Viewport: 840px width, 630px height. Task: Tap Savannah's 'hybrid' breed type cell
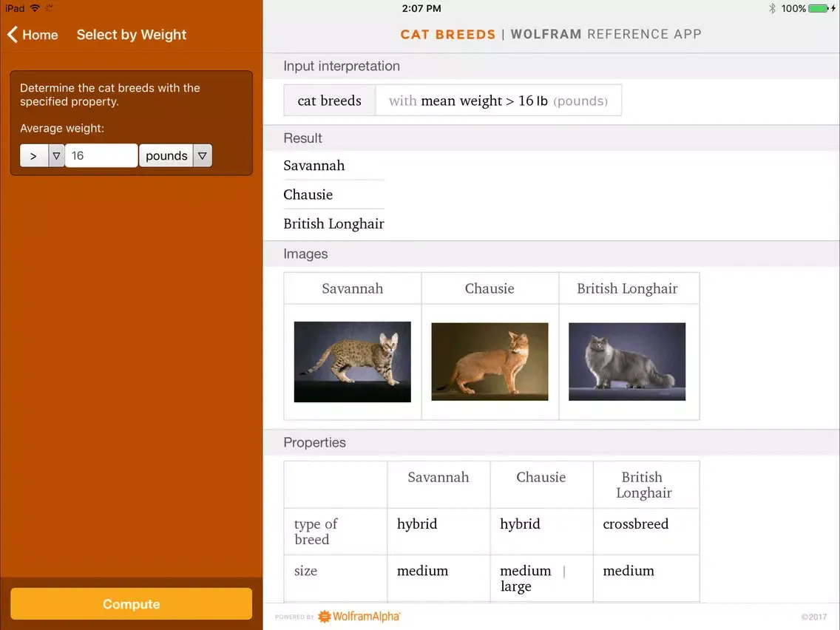(x=438, y=532)
